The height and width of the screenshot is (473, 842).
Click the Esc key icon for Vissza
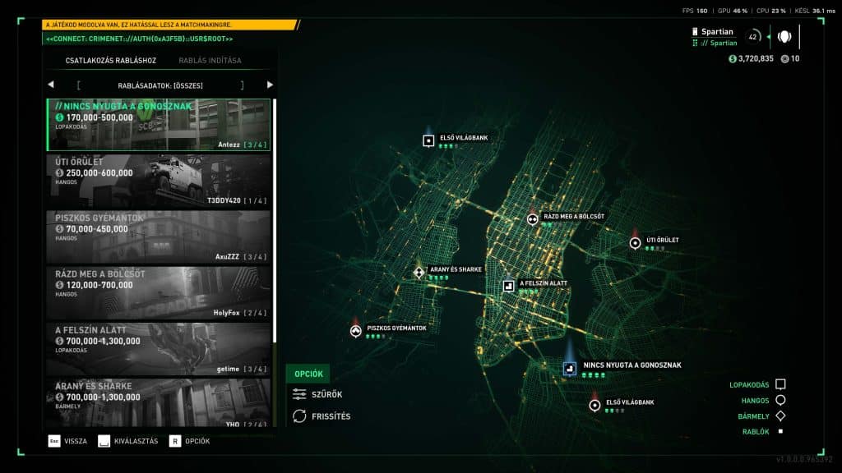54,441
